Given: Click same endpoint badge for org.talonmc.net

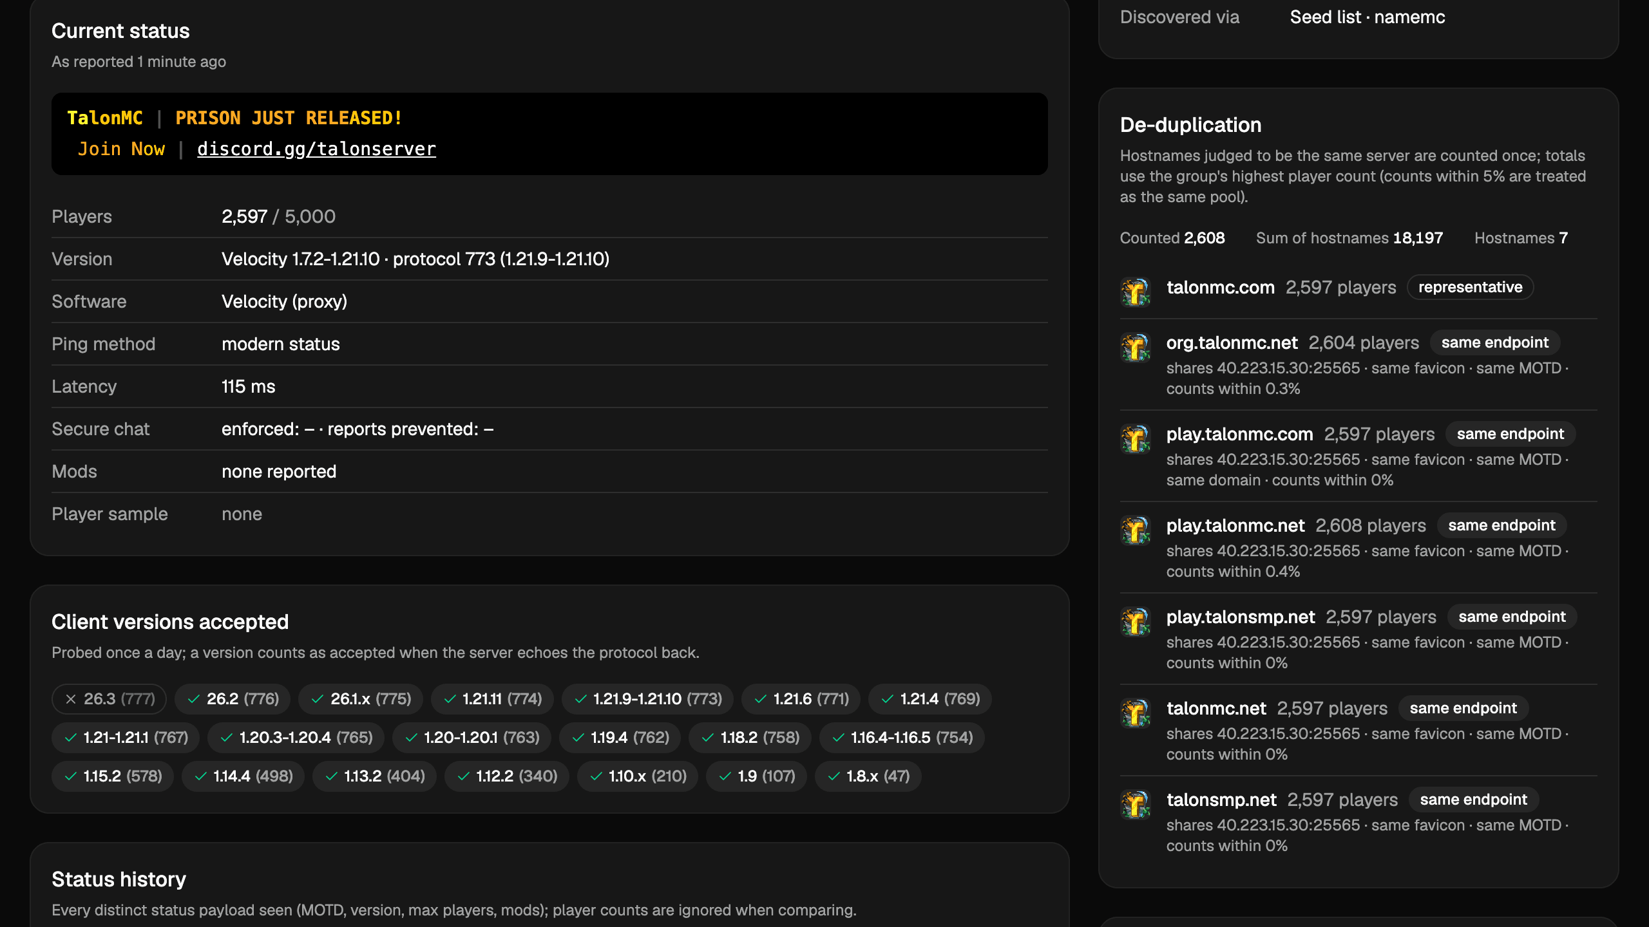Looking at the screenshot, I should (1494, 342).
